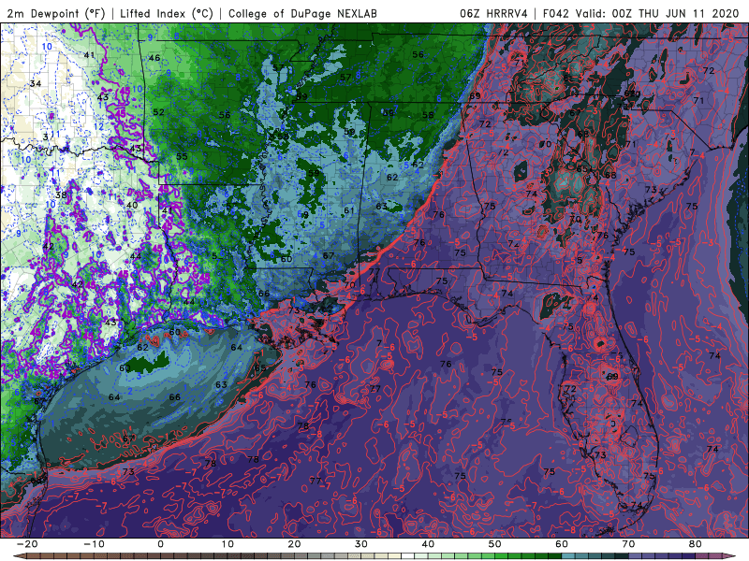The image size is (749, 561).
Task: Click 'Valid: 00Z THU JUN 11 2020' text
Action: pos(657,13)
